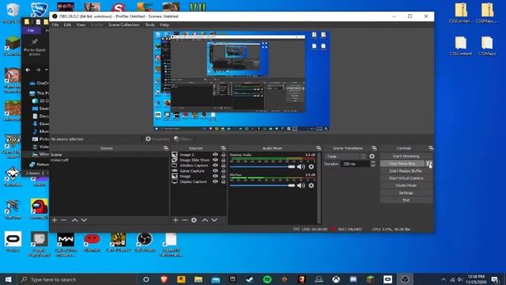Open Mic/Aux audio settings gear
The width and height of the screenshot is (506, 285).
(x=311, y=185)
